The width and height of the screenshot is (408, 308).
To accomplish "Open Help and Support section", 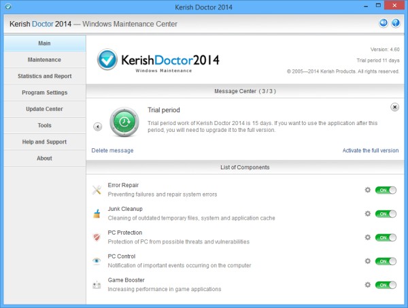I will 45,142.
